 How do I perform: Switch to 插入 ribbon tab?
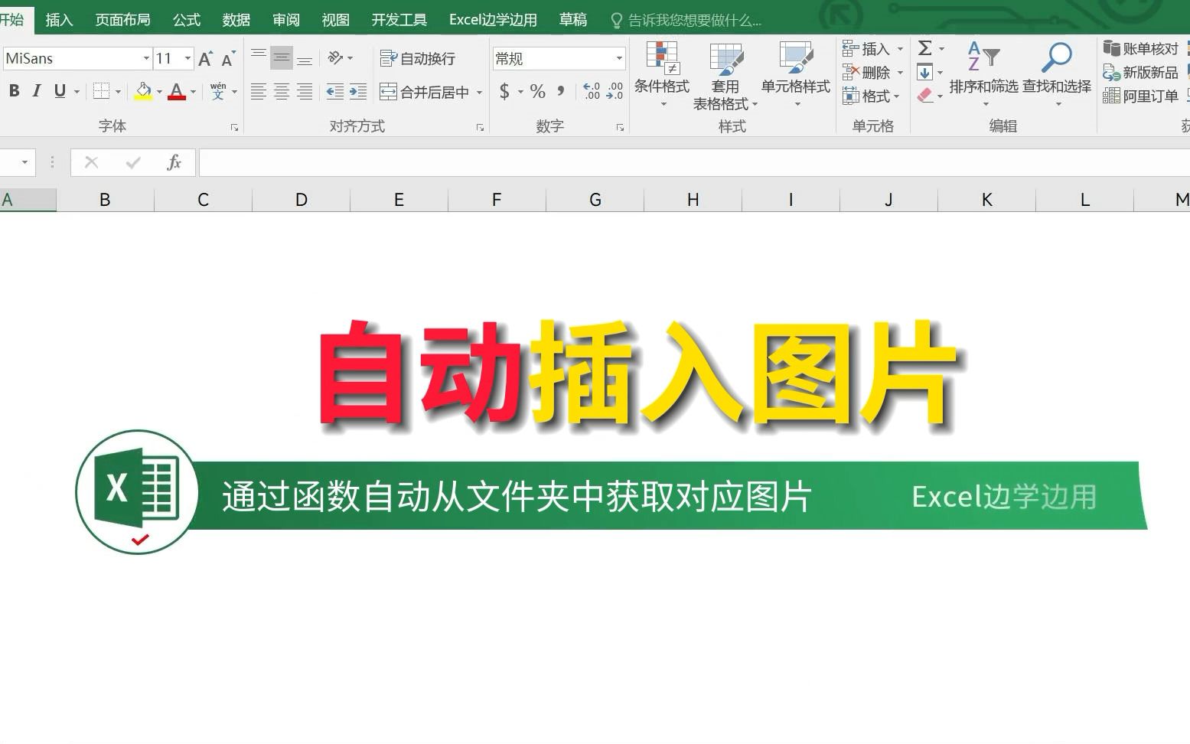coord(59,20)
